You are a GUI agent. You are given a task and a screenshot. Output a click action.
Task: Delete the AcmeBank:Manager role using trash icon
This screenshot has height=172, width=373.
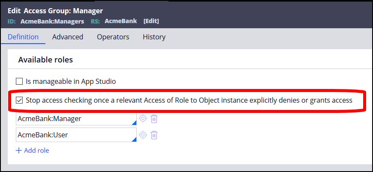(x=154, y=119)
